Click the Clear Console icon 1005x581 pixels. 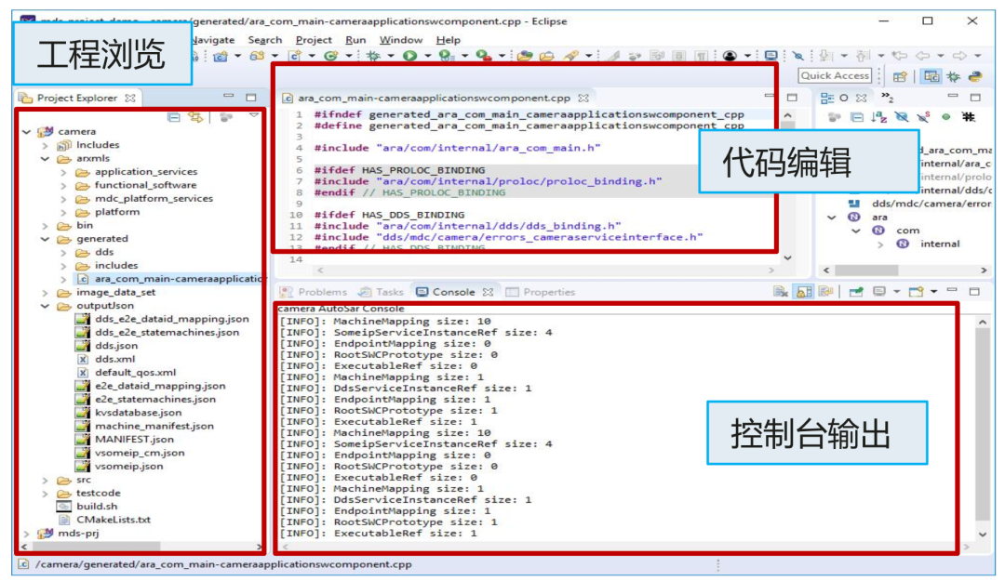781,292
